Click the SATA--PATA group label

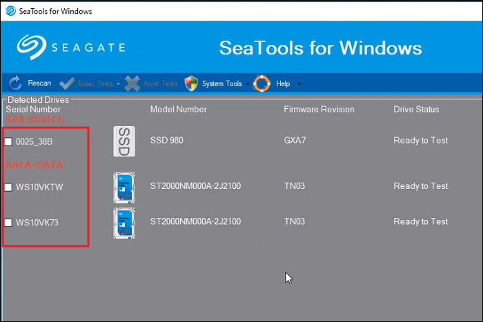[x=34, y=165]
